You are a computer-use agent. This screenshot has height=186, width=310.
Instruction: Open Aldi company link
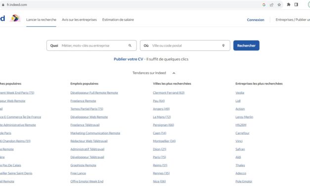(x=238, y=157)
